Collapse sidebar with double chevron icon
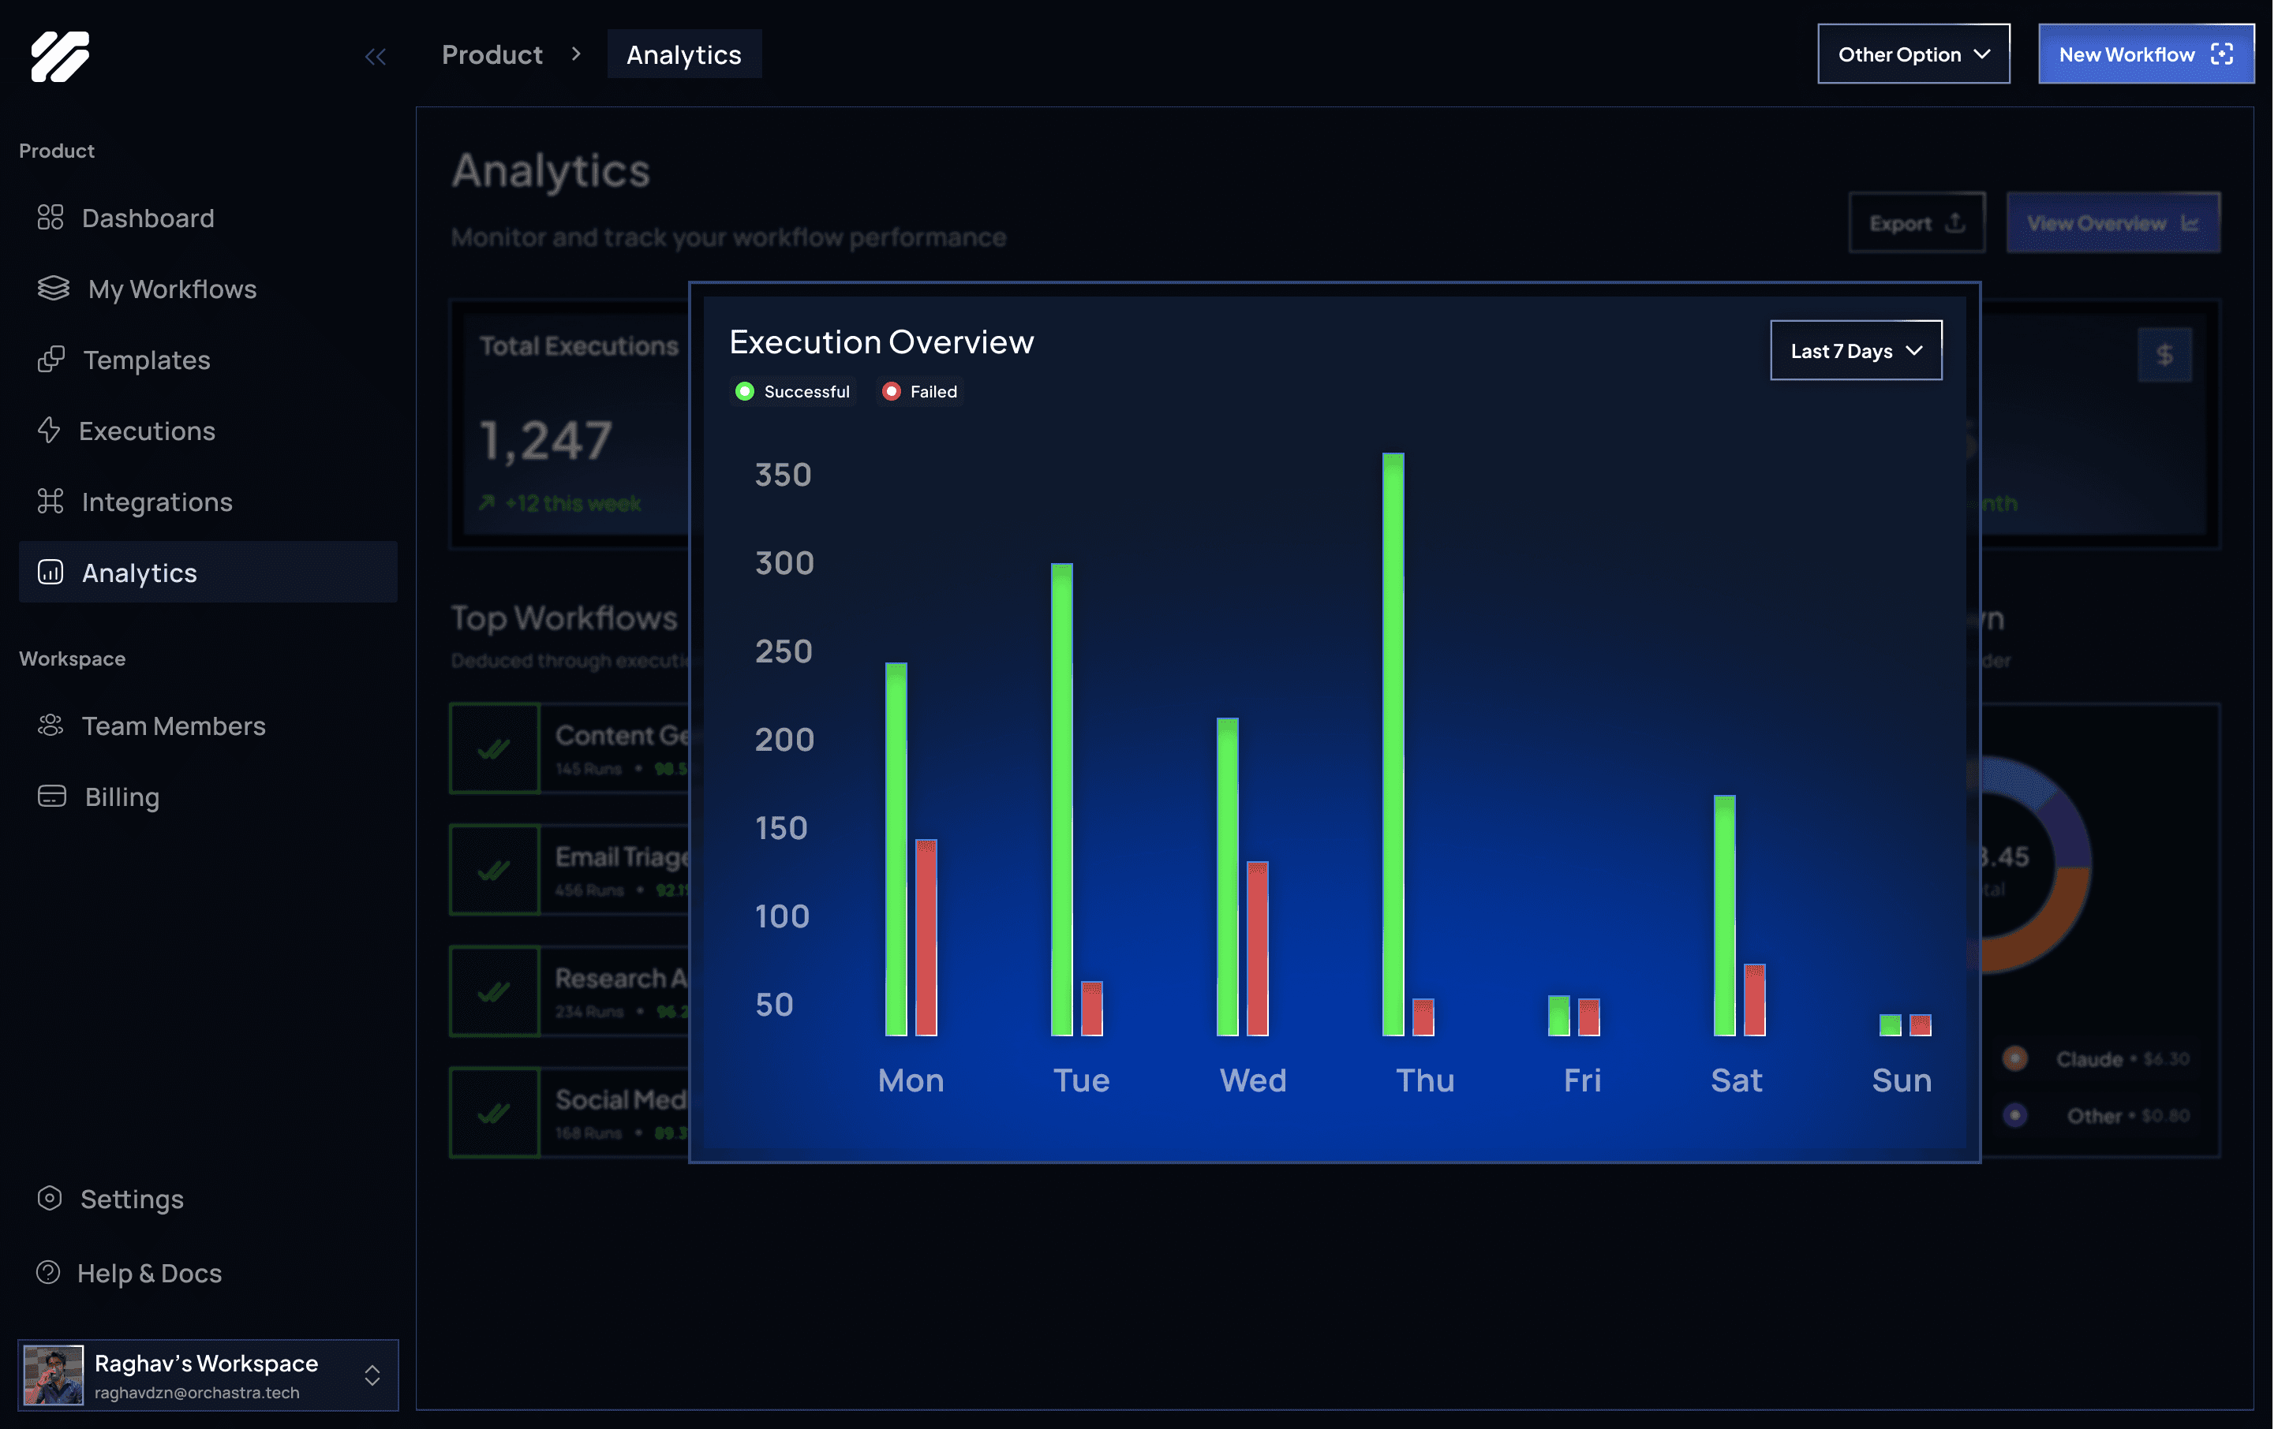Image resolution: width=2278 pixels, height=1429 pixels. 376,57
